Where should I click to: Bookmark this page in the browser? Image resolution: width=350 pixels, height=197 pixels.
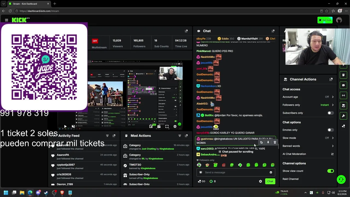[x=327, y=11]
